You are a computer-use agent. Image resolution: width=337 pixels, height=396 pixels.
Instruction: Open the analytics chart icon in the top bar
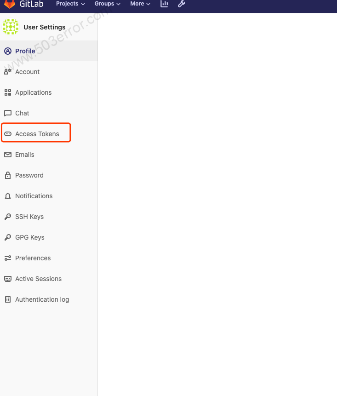point(164,4)
